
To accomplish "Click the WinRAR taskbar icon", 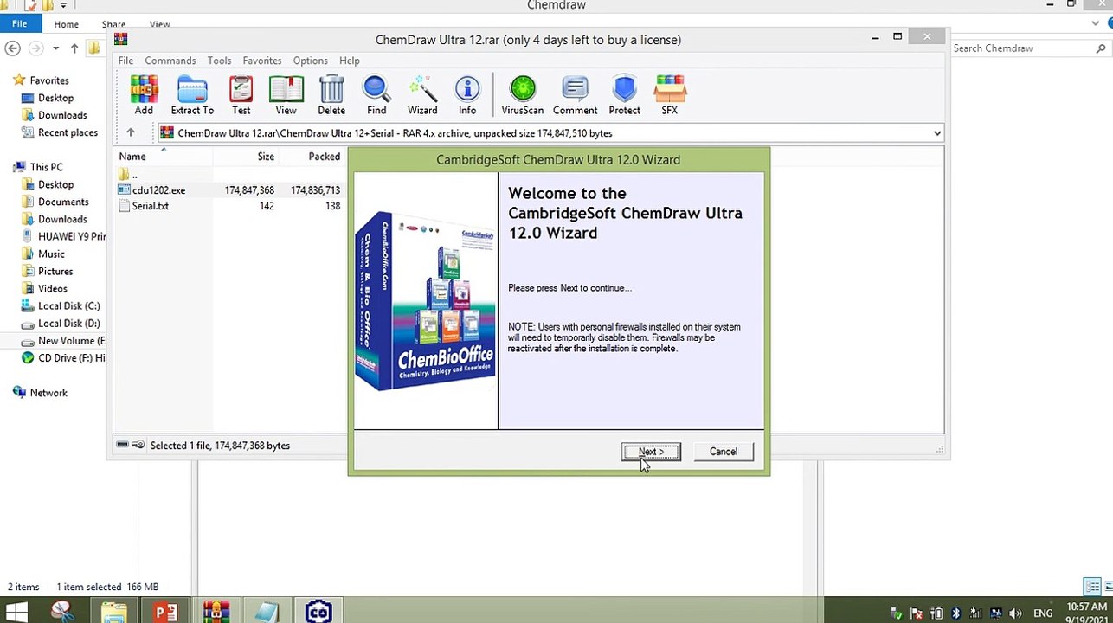I will coord(216,613).
